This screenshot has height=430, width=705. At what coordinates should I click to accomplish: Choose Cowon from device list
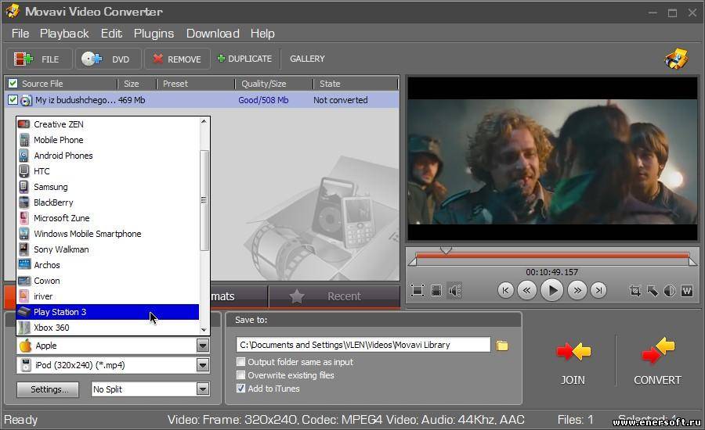[x=107, y=281]
